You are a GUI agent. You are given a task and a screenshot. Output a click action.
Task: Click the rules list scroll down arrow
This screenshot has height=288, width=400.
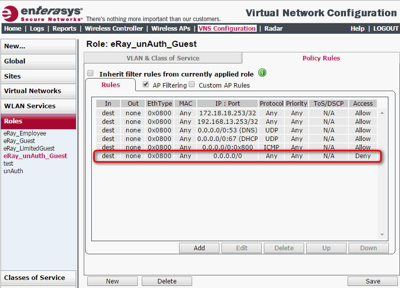(x=382, y=235)
